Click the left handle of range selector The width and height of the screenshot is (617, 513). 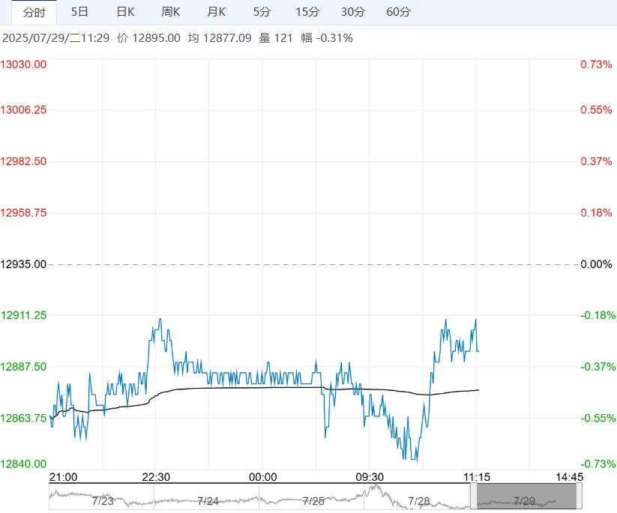473,497
